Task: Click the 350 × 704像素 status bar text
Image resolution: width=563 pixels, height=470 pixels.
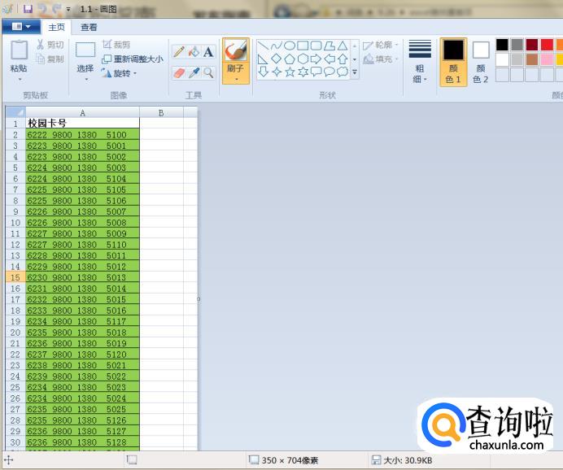Action: point(290,460)
